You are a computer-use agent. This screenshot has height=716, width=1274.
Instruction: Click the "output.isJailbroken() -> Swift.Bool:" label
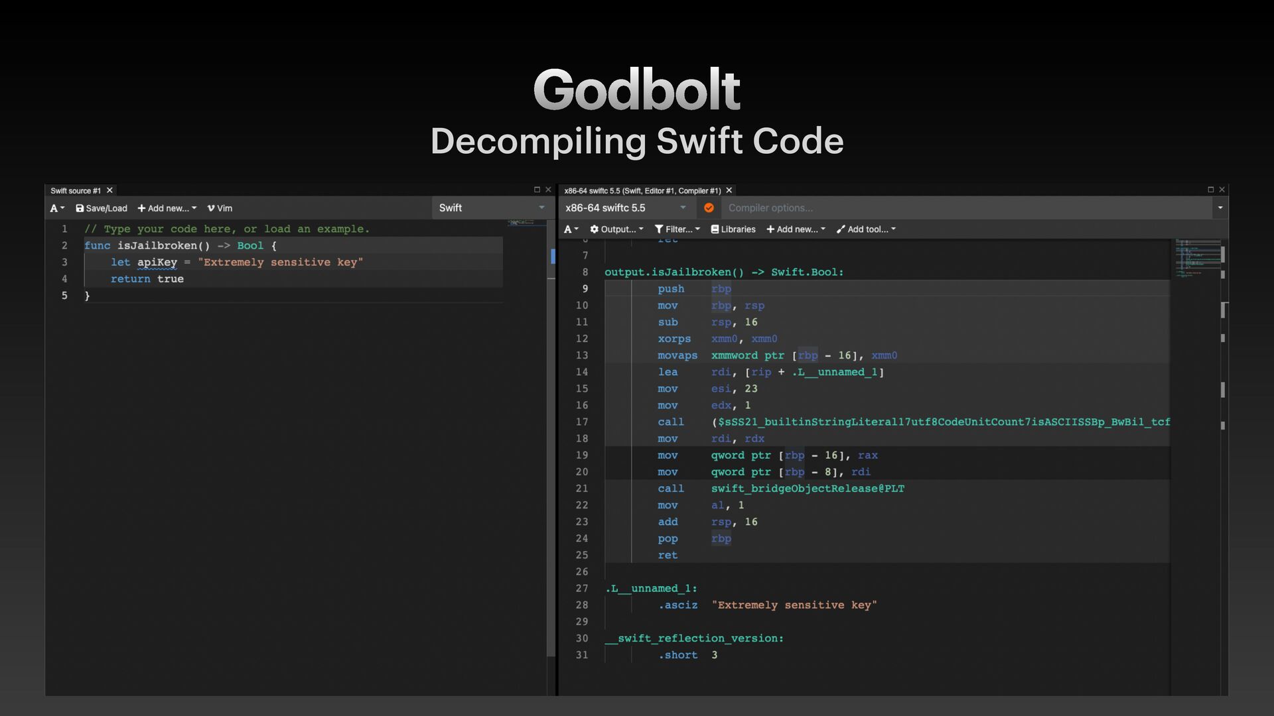[724, 272]
